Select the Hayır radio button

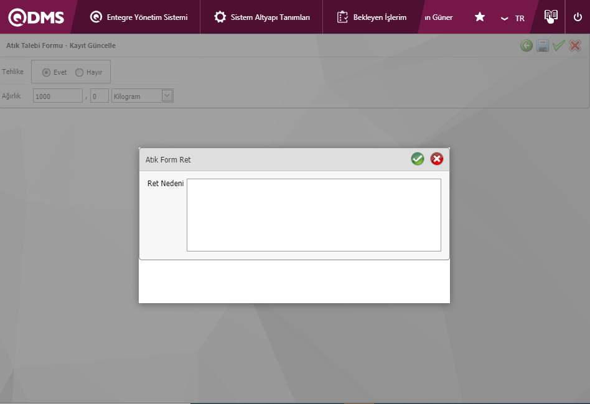(x=79, y=72)
